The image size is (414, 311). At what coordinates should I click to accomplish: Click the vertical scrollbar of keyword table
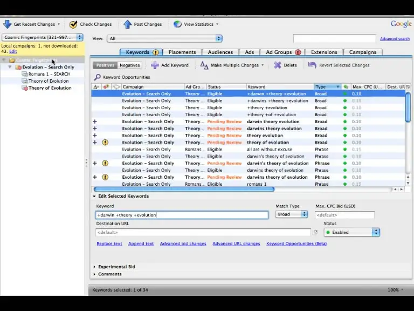pos(408,107)
